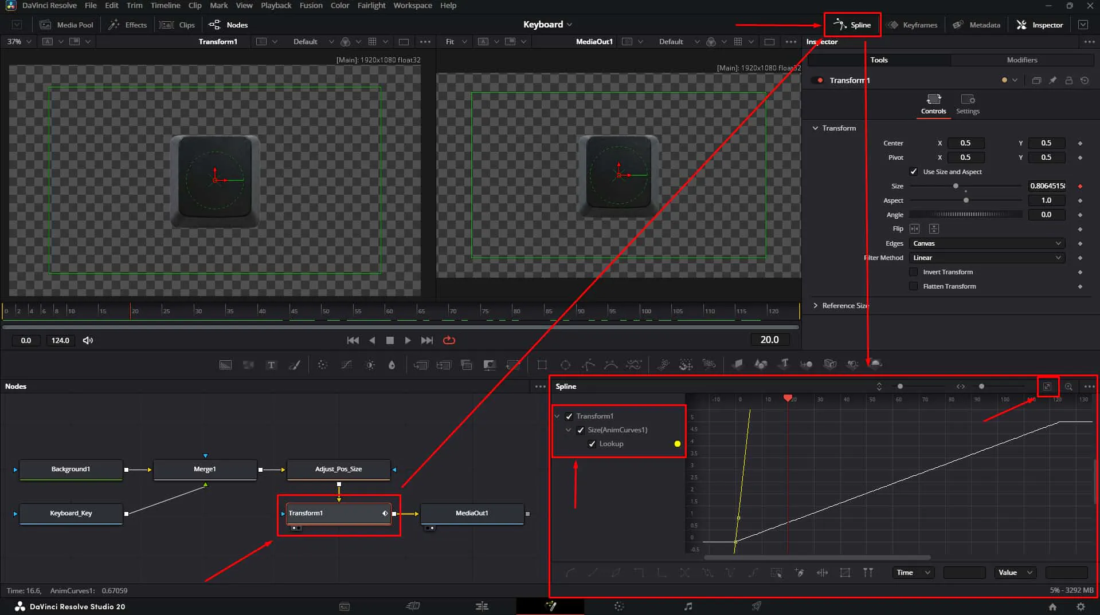Add an Ellipse mask tool
This screenshot has width=1100, height=615.
(x=565, y=365)
